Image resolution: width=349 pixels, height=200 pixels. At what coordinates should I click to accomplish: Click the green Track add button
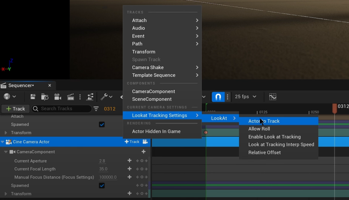point(15,109)
